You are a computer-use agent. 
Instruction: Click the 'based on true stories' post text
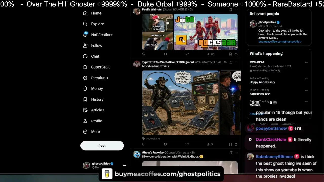[x=155, y=66]
